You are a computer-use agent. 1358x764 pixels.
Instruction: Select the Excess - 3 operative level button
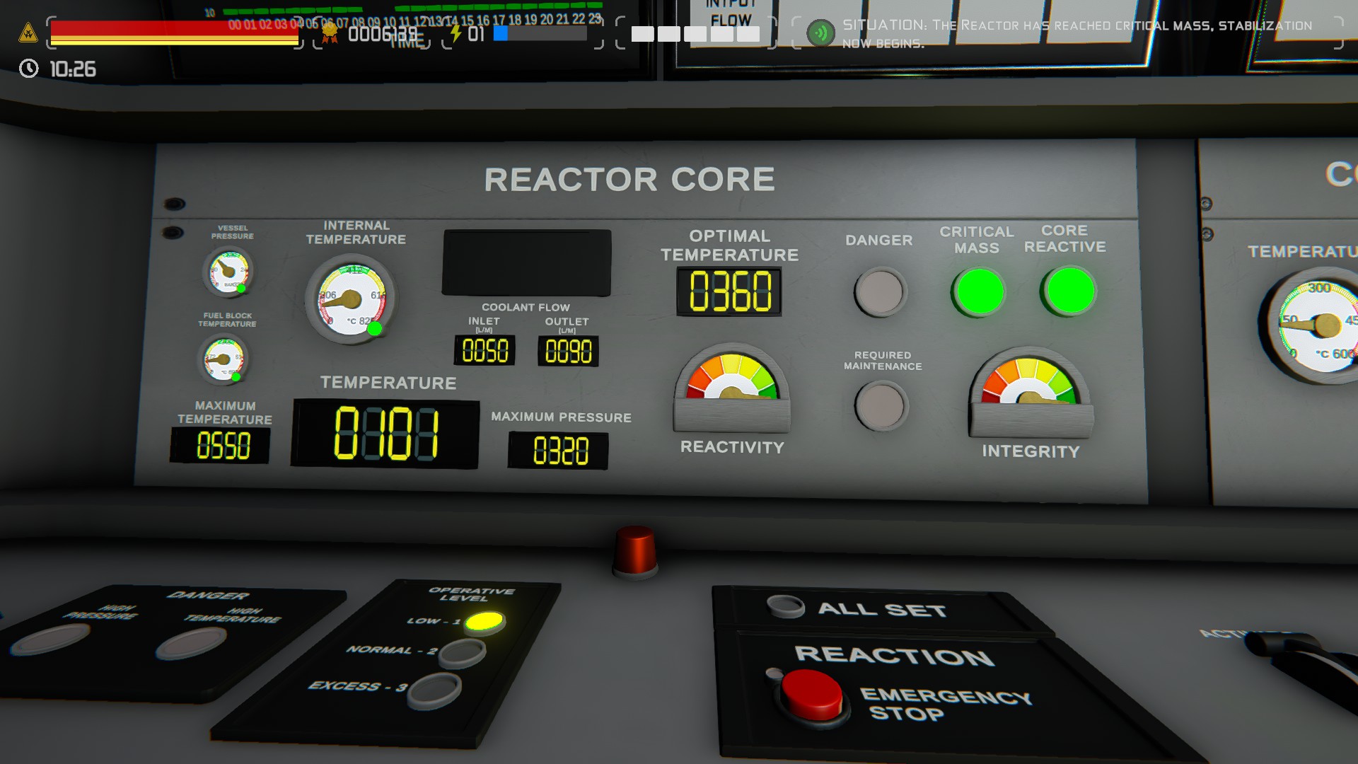click(434, 690)
